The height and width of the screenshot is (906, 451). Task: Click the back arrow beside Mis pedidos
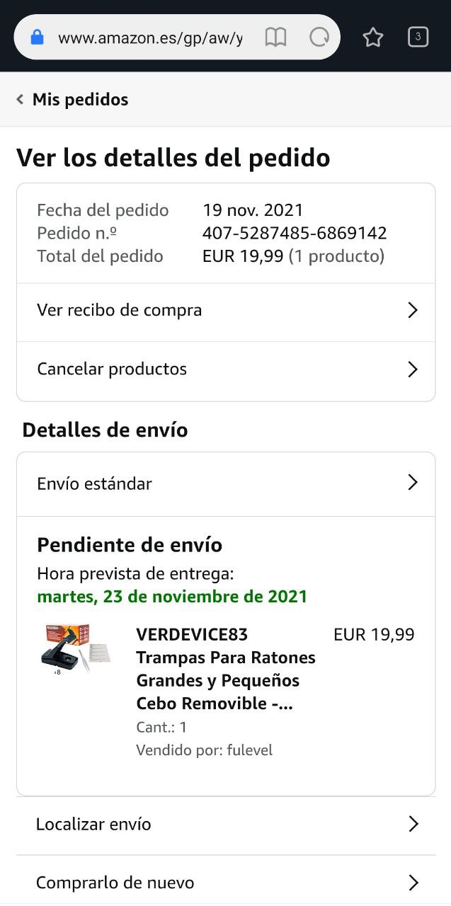pos(21,100)
